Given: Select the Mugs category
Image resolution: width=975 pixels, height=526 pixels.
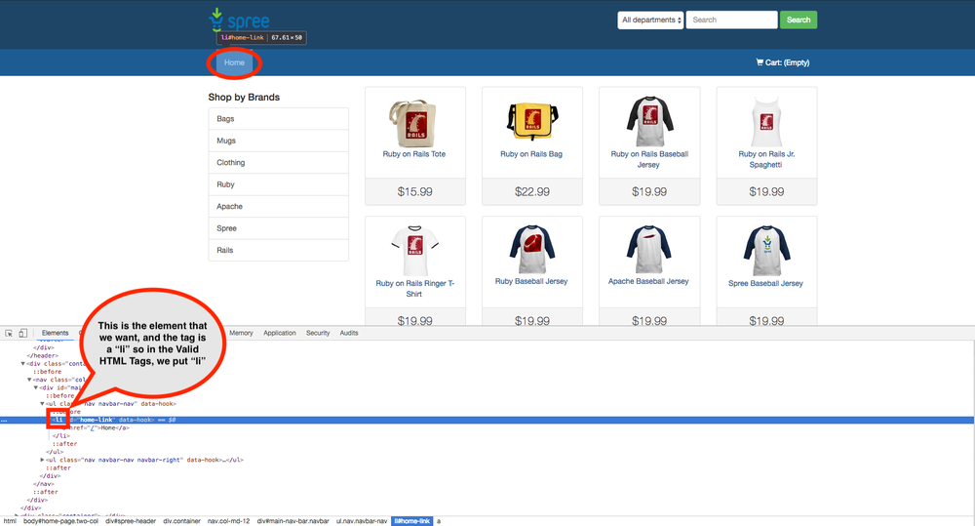Looking at the screenshot, I should 279,141.
